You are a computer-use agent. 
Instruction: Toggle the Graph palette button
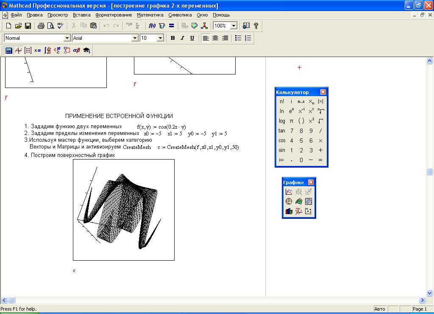point(19,50)
